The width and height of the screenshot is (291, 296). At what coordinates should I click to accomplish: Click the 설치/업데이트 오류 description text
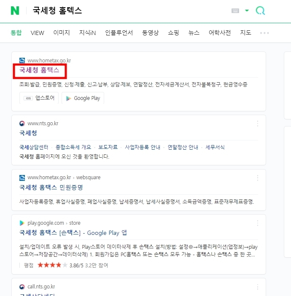pos(138,251)
